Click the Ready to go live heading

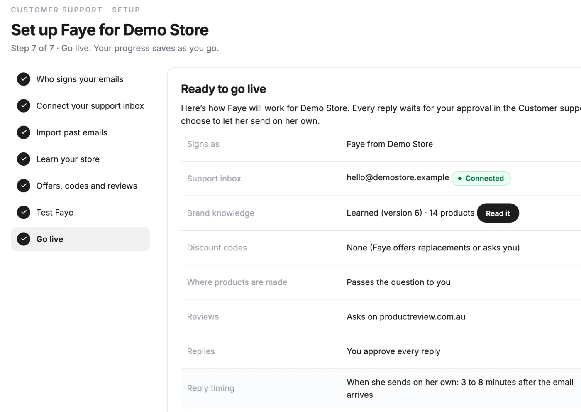(223, 89)
